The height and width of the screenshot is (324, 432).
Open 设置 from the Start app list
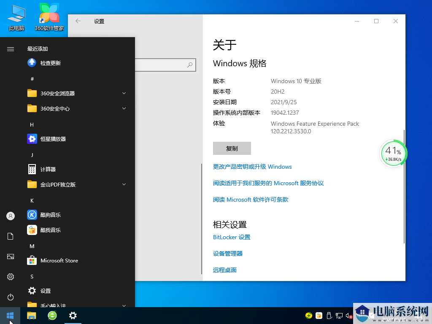coord(77,291)
